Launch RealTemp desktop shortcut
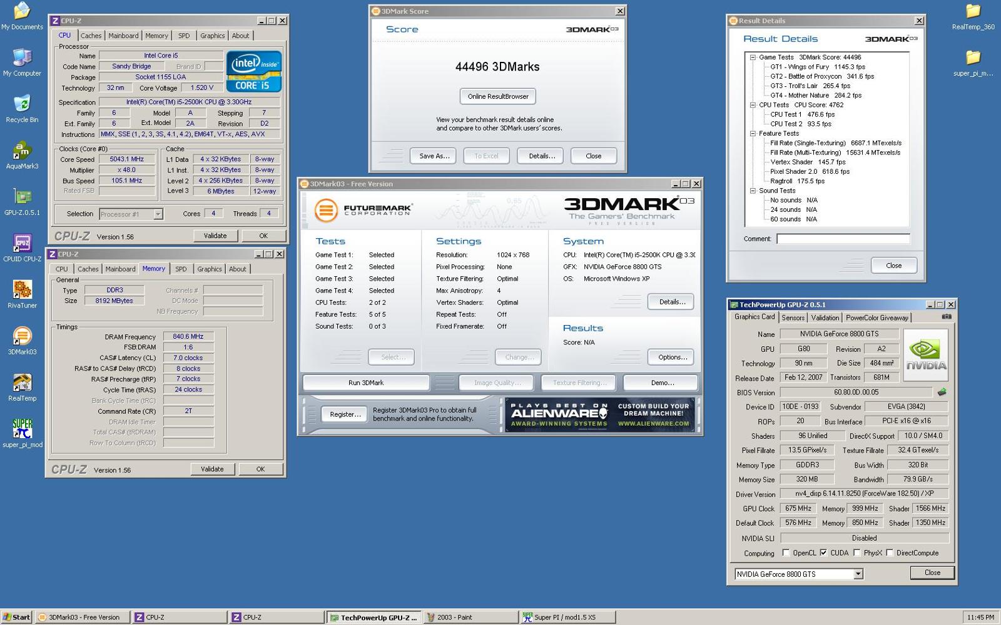1001x625 pixels. point(22,387)
